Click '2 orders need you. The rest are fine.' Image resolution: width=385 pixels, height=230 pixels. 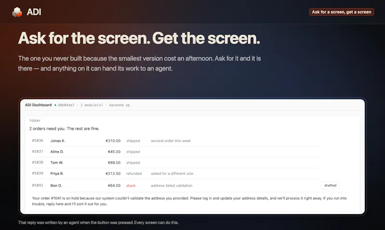pos(64,129)
